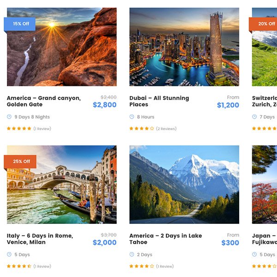This screenshot has width=277, height=277.
Task: Open Italy – 6 Days in Rome title
Action: pos(40,239)
